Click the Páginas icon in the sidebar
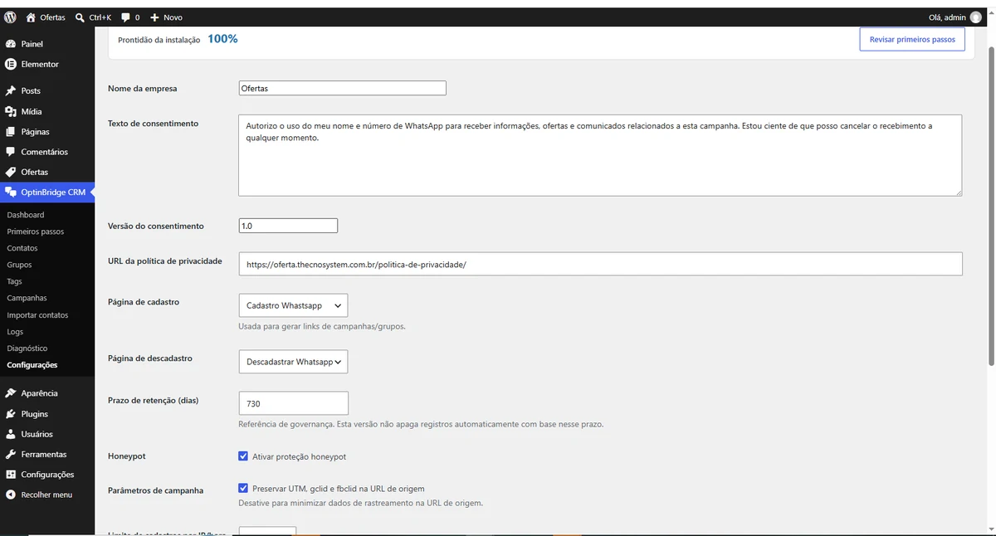 11,132
